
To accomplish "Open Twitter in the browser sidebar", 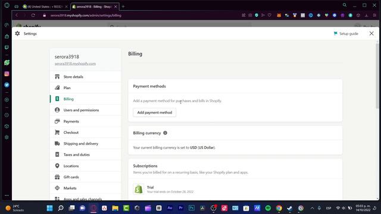I will (x=7, y=85).
